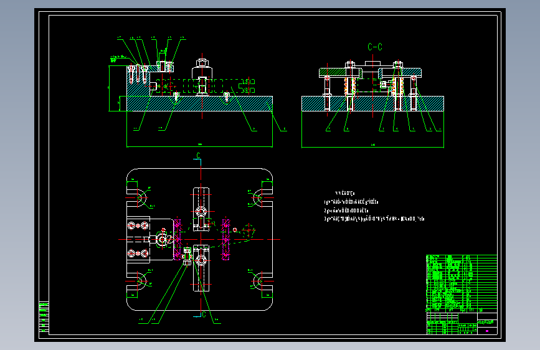Select the technical requirements notes block
This screenshot has height=350, width=540.
tap(374, 206)
